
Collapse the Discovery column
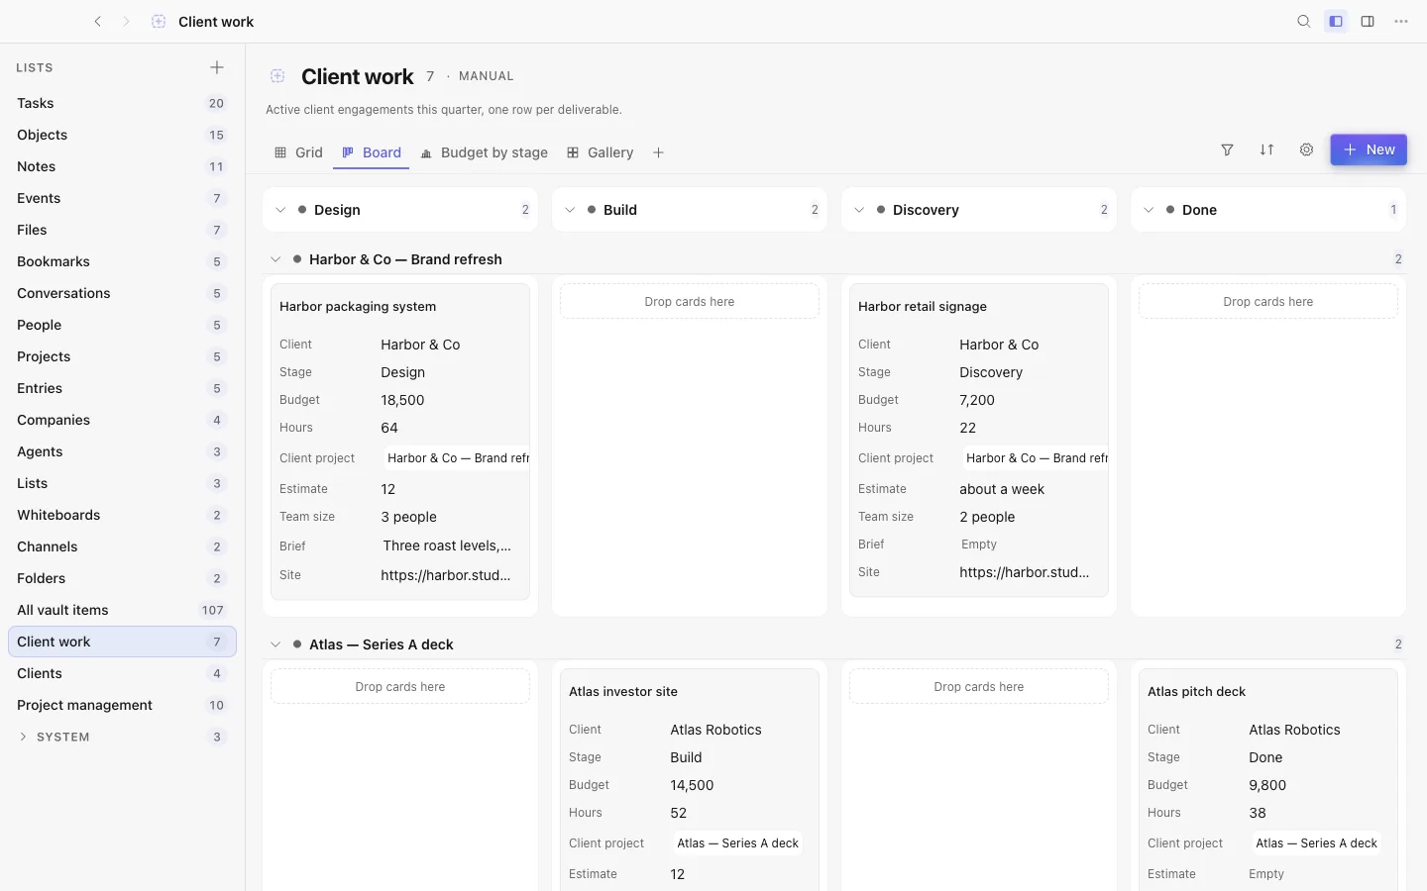859,210
